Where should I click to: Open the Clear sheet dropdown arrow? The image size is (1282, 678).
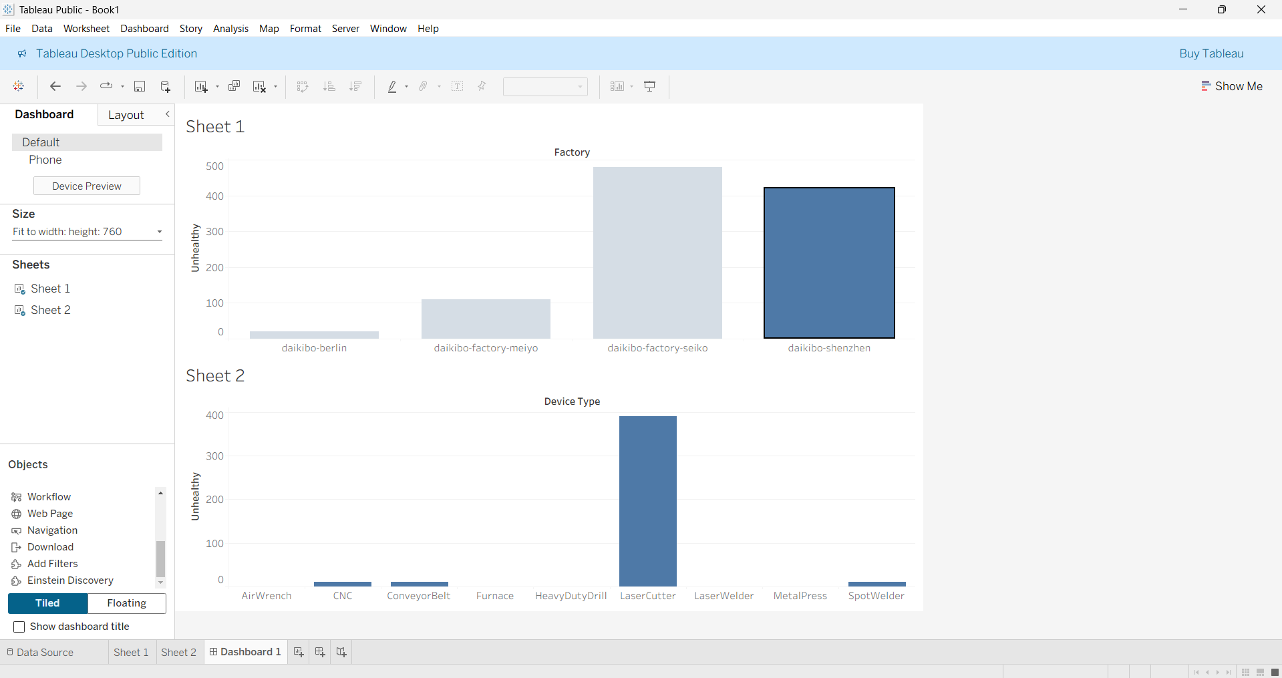[x=275, y=86]
